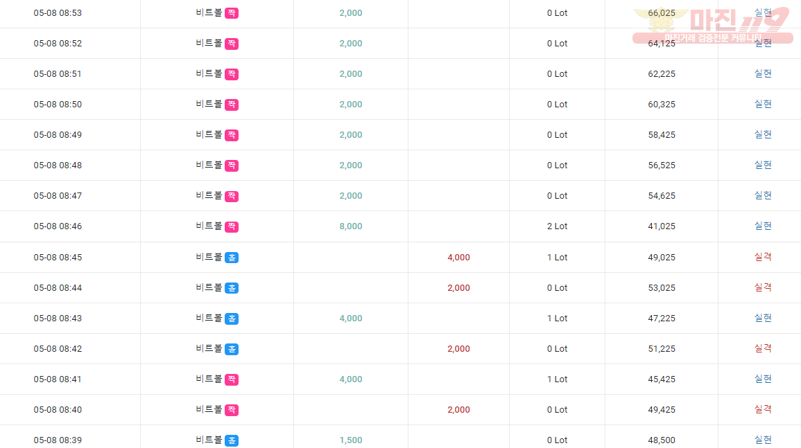Screen dimensions: 801x448
Task: Click the blue 홀 badge in the 08:44 row
Action: [232, 288]
